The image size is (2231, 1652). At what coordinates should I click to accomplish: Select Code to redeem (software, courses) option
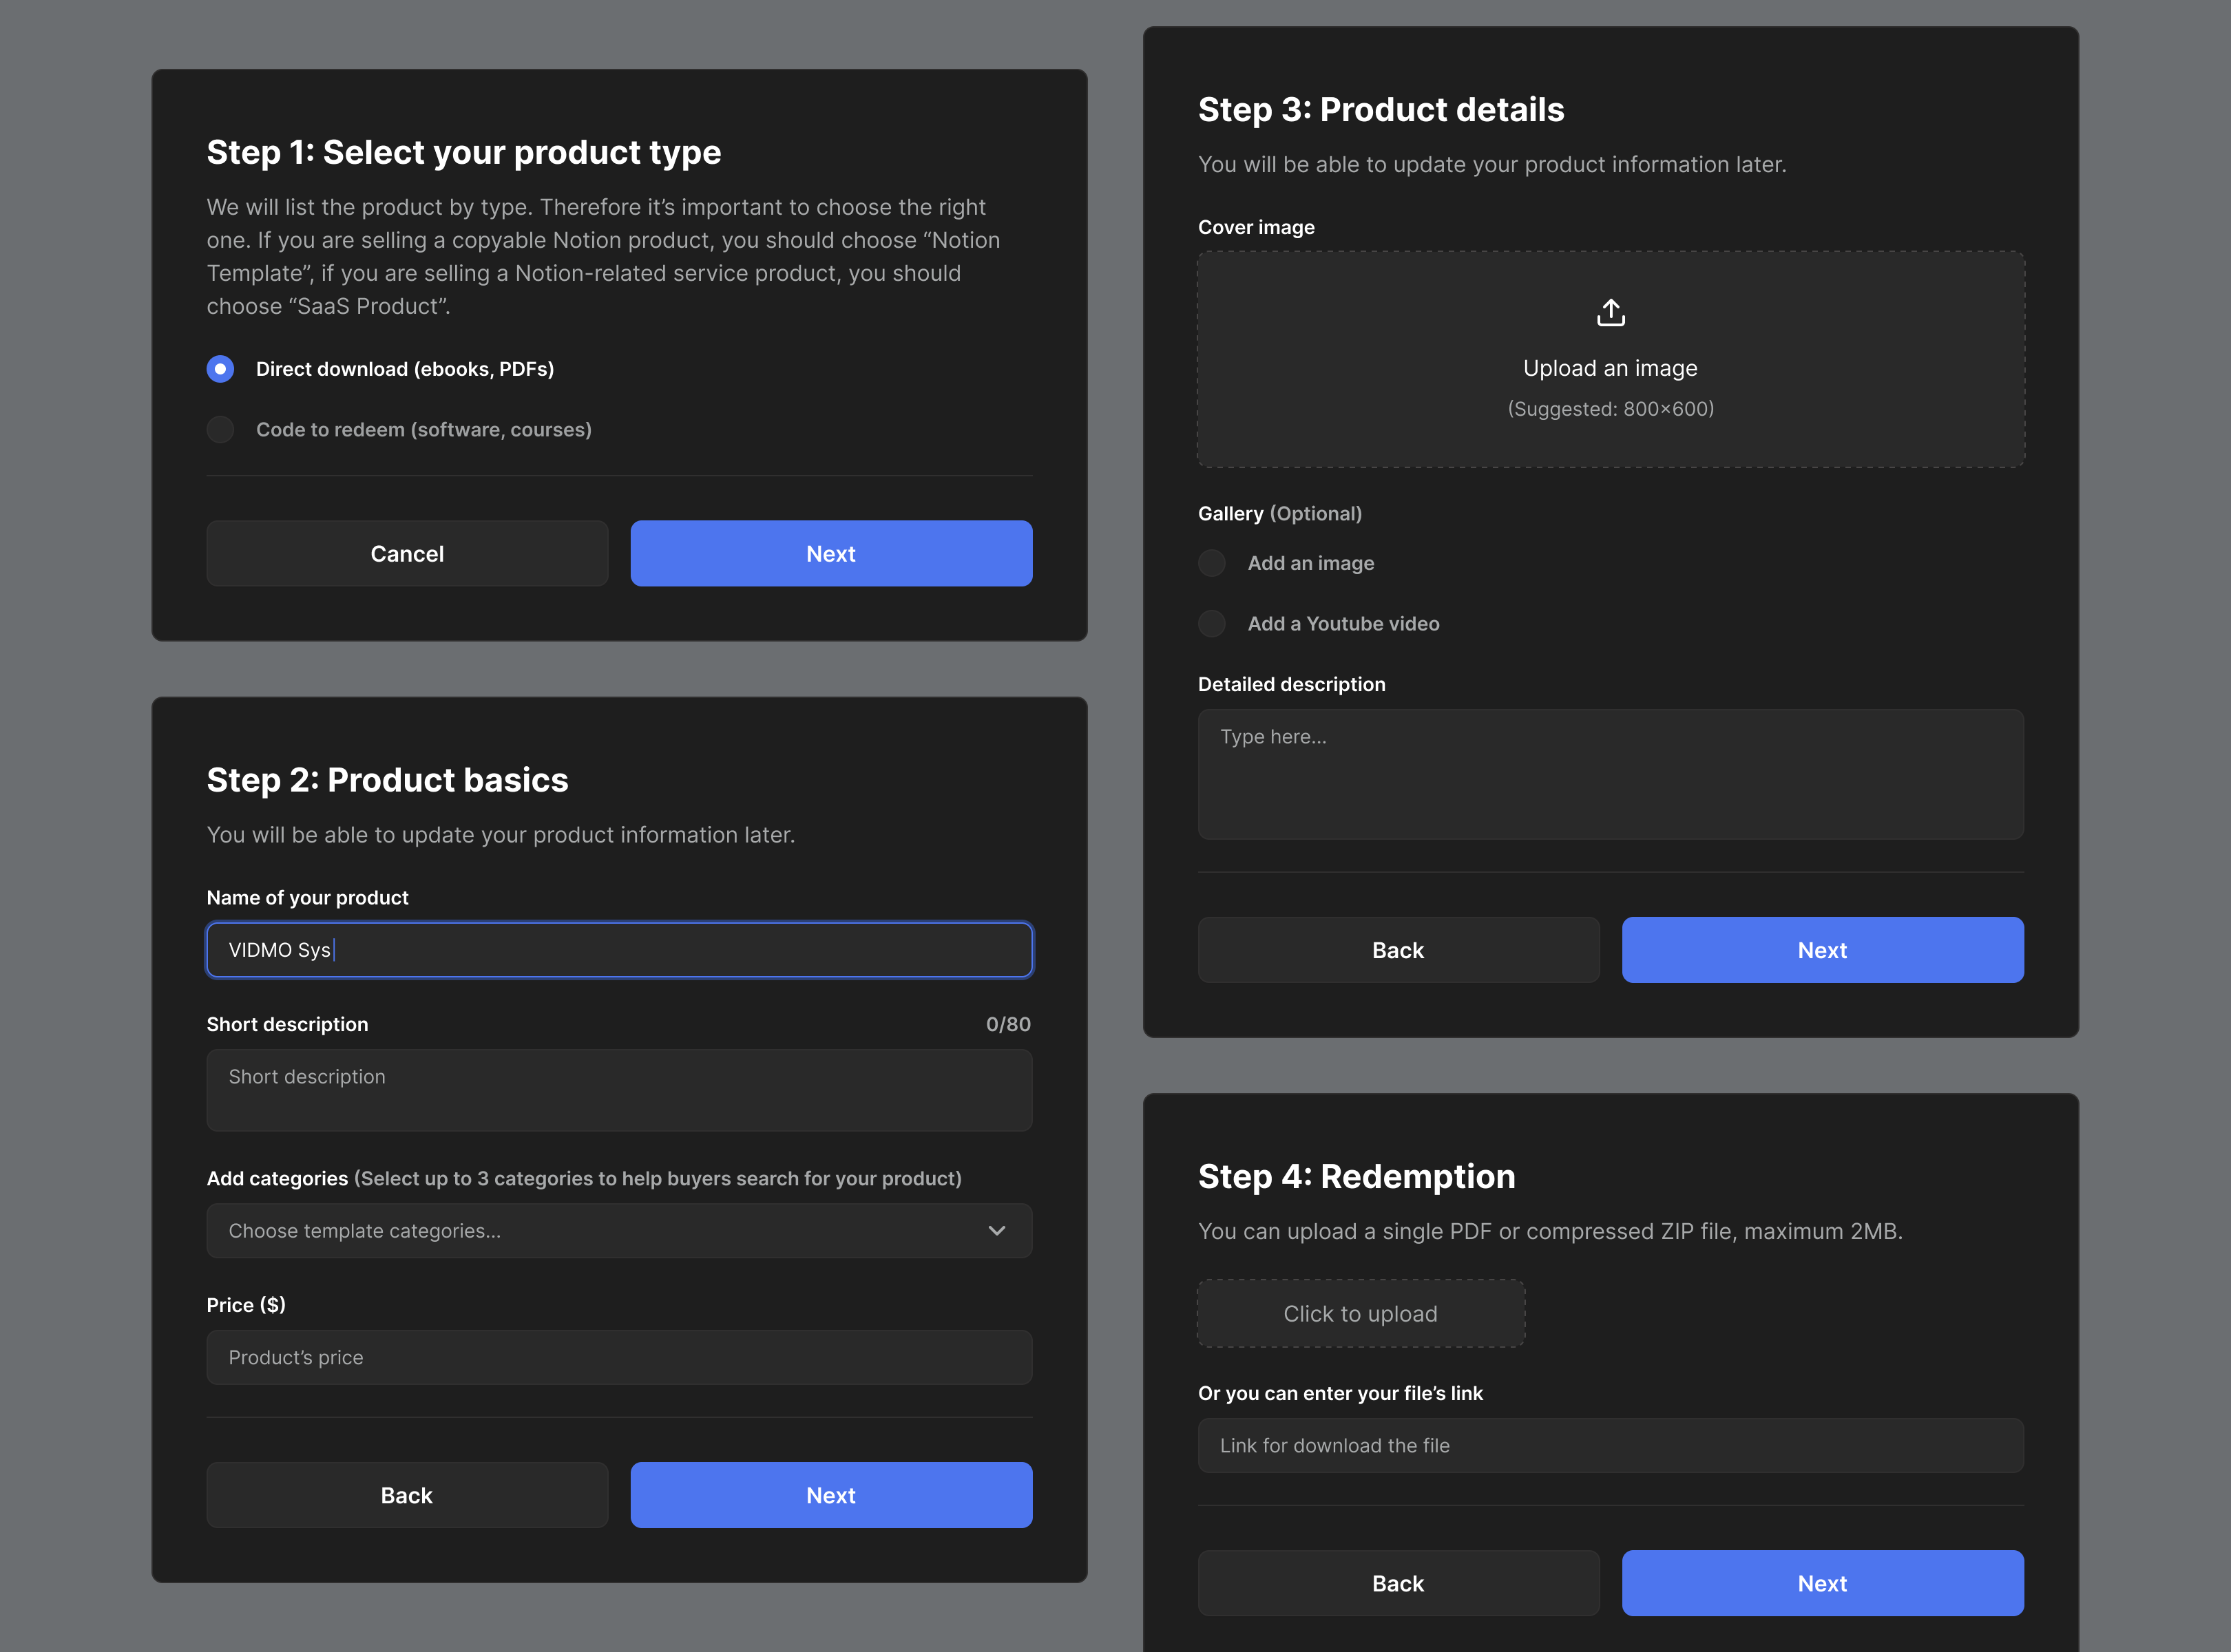pos(220,430)
